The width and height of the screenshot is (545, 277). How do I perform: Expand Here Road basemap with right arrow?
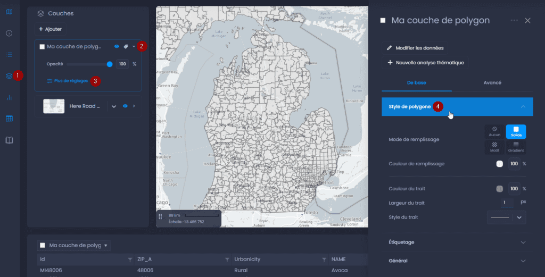coord(134,106)
